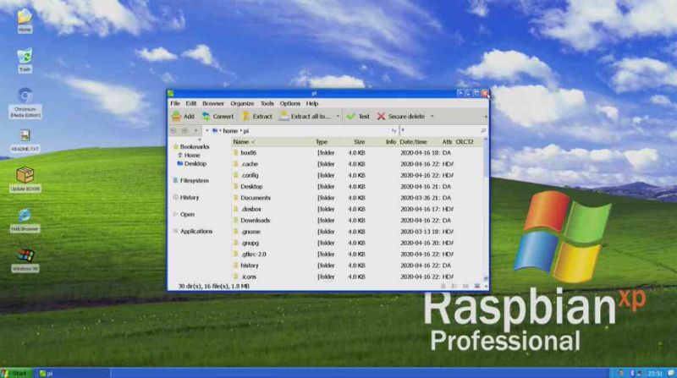The image size is (677, 378).
Task: Click inside the search filter field
Action: (440, 131)
